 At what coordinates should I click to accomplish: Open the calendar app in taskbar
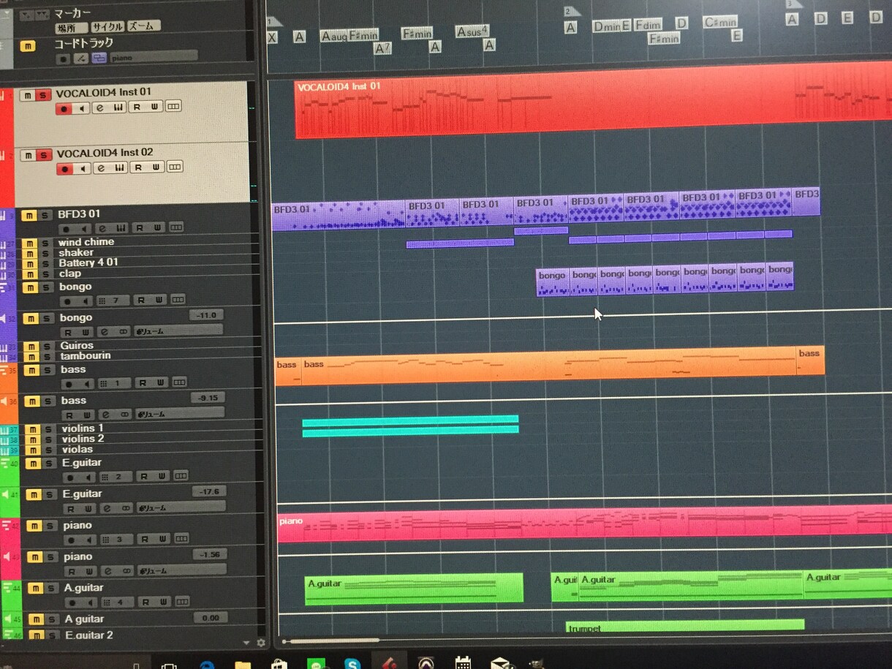[x=463, y=663]
